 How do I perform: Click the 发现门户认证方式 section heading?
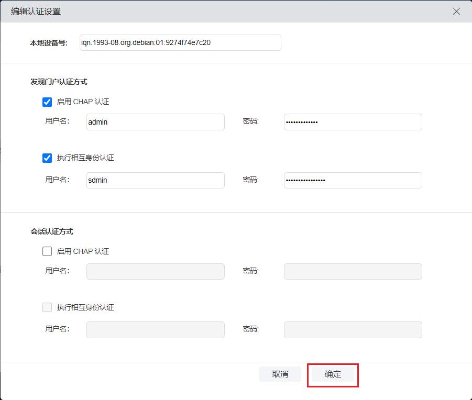tap(59, 82)
